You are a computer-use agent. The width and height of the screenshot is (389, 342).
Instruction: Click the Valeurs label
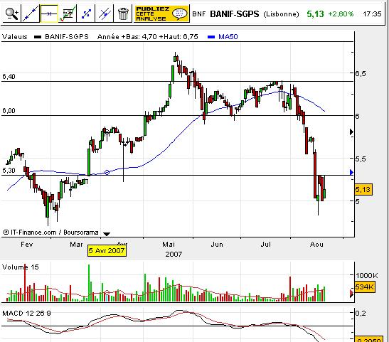pos(15,37)
